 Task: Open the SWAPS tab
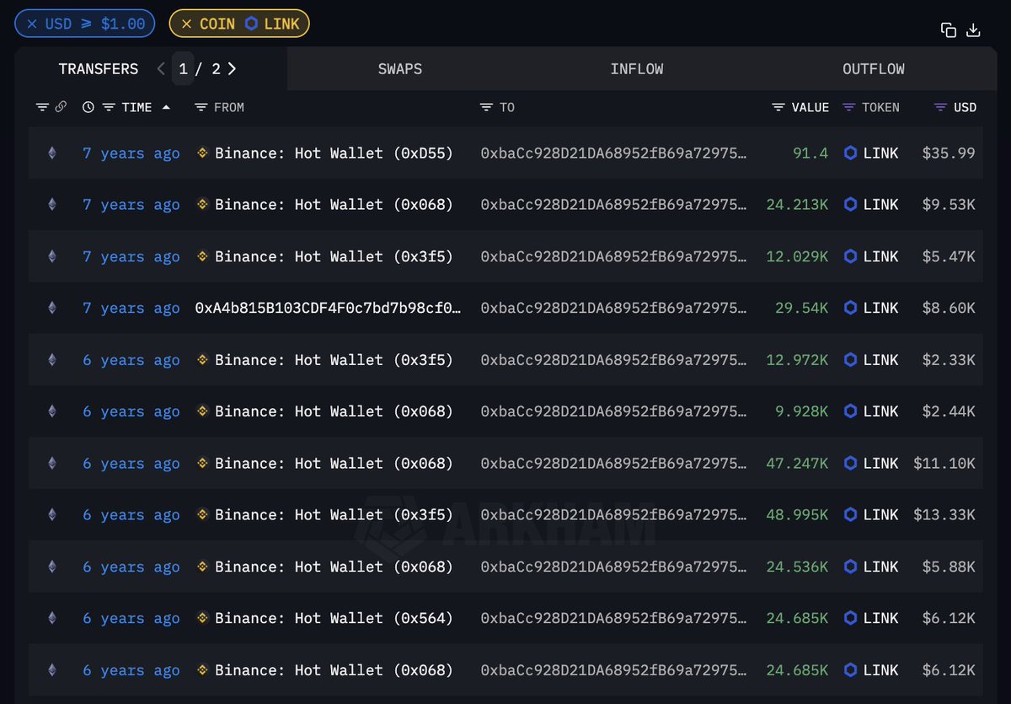(x=400, y=69)
